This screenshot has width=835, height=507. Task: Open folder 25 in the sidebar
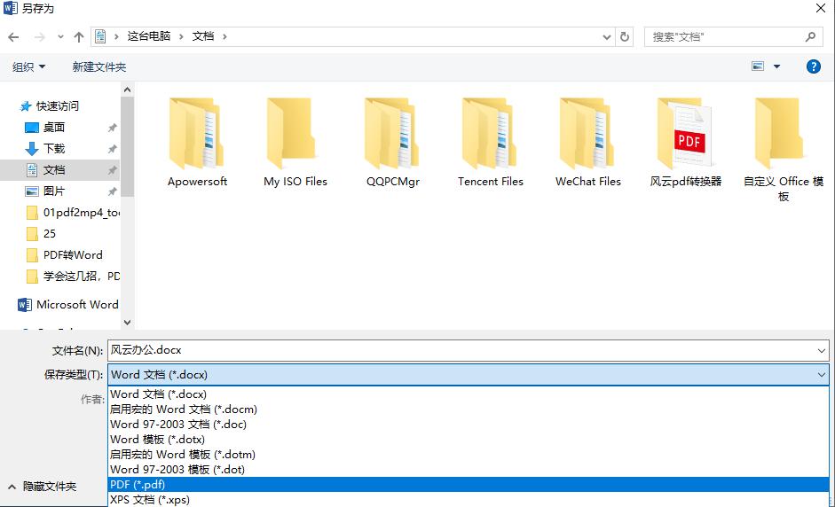[49, 233]
